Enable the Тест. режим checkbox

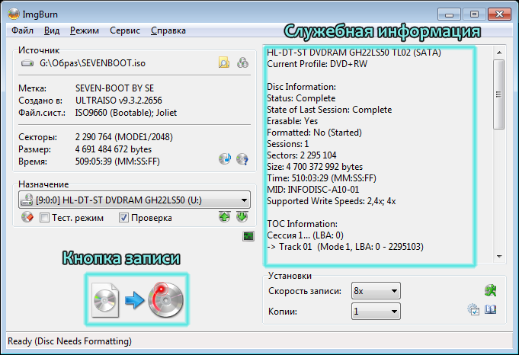pyautogui.click(x=45, y=218)
